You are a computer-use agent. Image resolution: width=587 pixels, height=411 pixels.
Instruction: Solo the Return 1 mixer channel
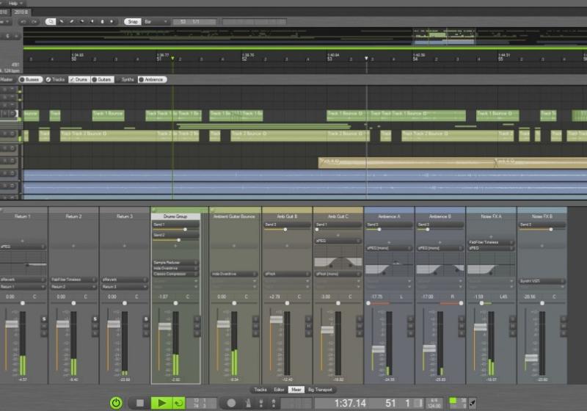tap(44, 319)
